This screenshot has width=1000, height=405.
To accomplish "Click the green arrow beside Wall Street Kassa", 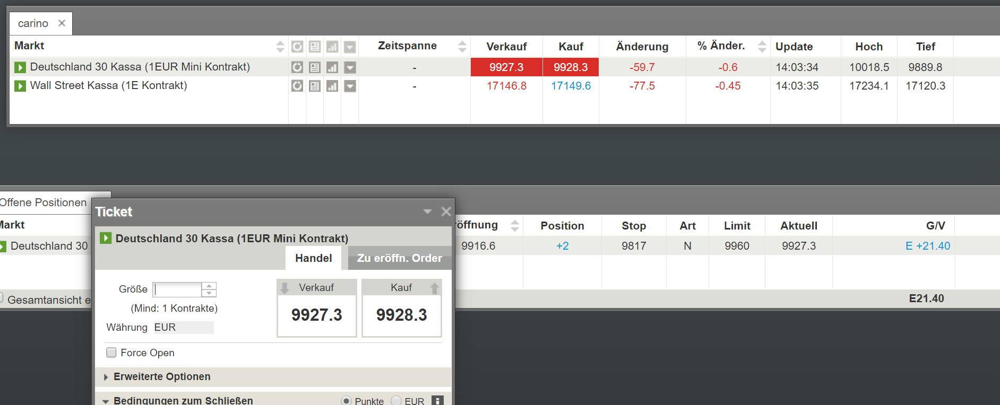I will click(x=20, y=86).
